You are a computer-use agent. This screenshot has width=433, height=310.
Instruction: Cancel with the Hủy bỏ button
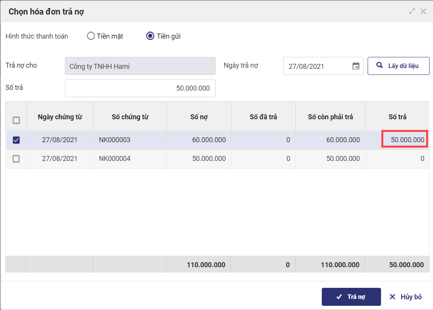[405, 297]
